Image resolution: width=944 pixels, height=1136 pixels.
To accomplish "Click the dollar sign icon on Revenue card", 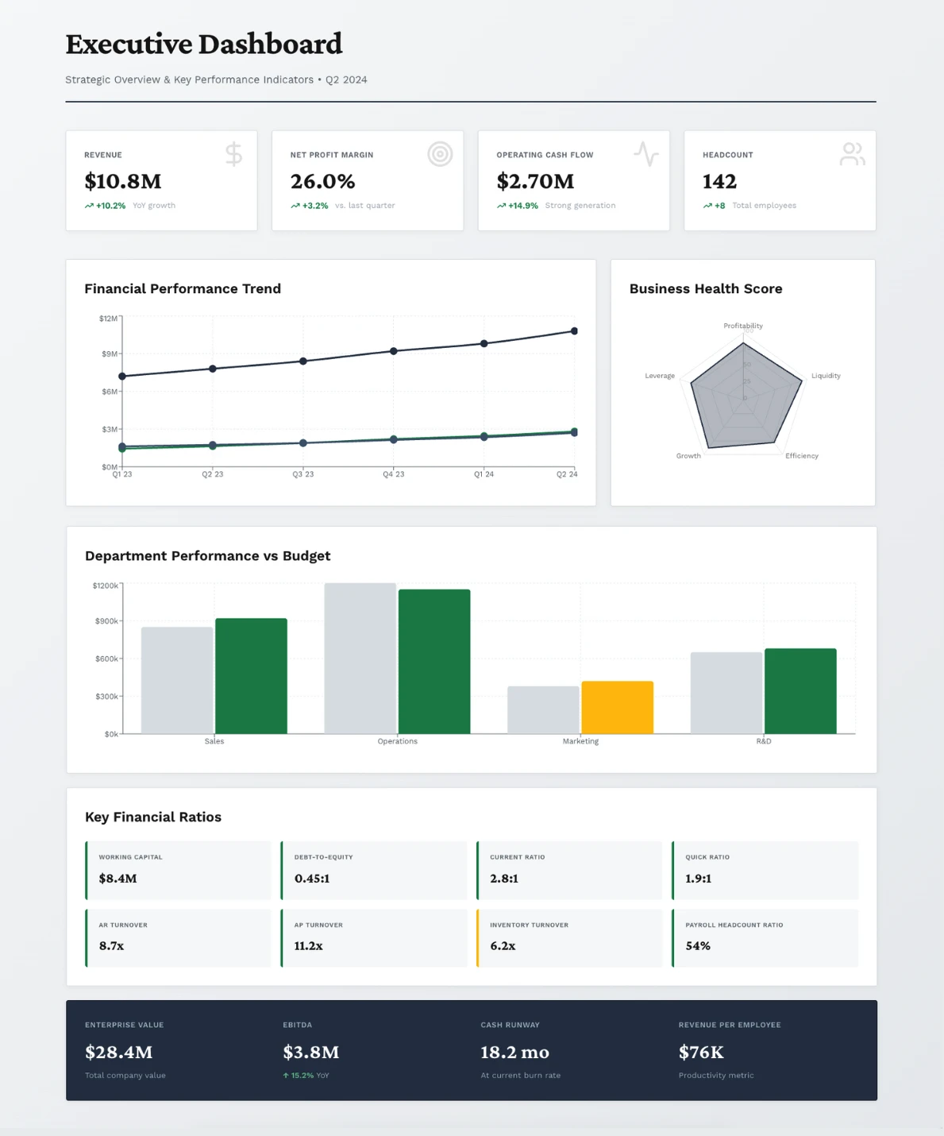I will click(x=233, y=155).
